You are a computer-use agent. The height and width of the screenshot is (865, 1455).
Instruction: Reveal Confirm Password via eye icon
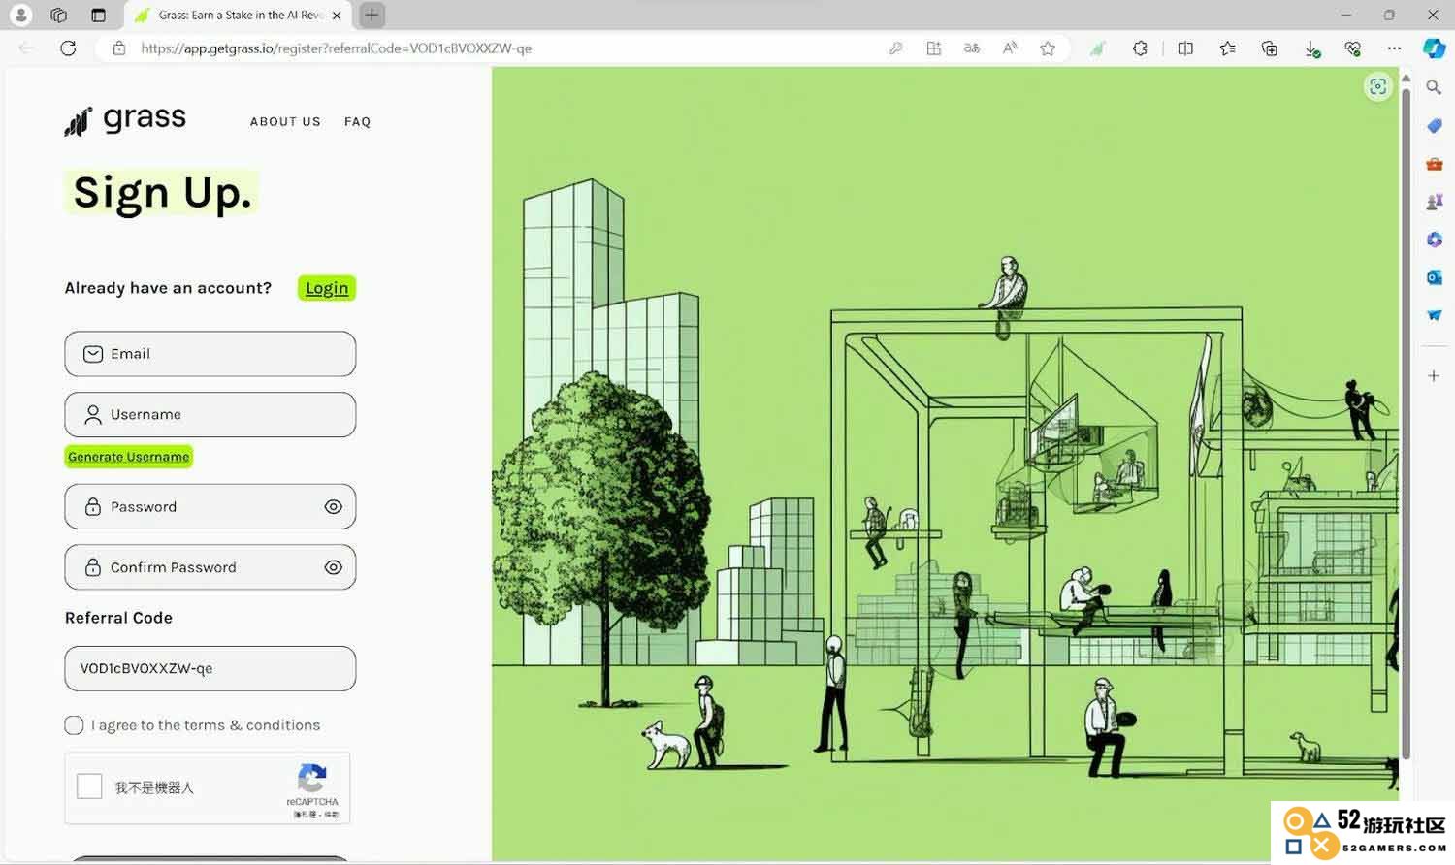(333, 567)
